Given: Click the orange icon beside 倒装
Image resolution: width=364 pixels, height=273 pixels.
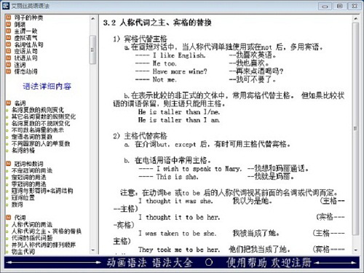Looking at the screenshot, I should [9, 24].
